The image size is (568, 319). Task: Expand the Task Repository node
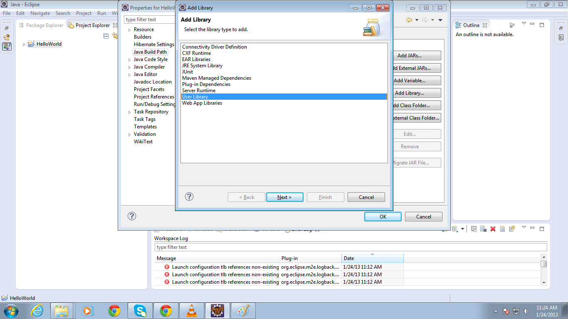click(130, 112)
